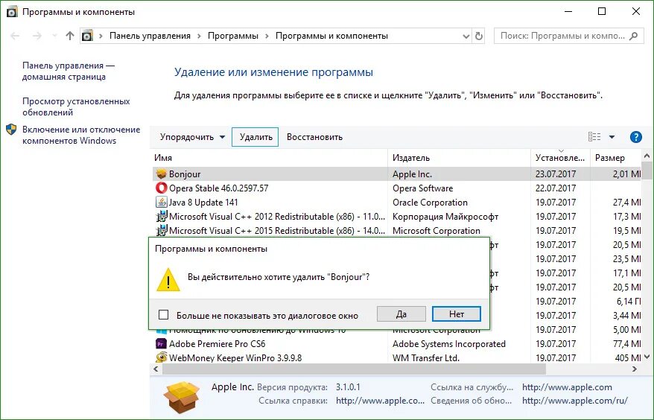The image size is (654, 420).
Task: Click the large Bonjour box in details pane
Action: (x=181, y=398)
